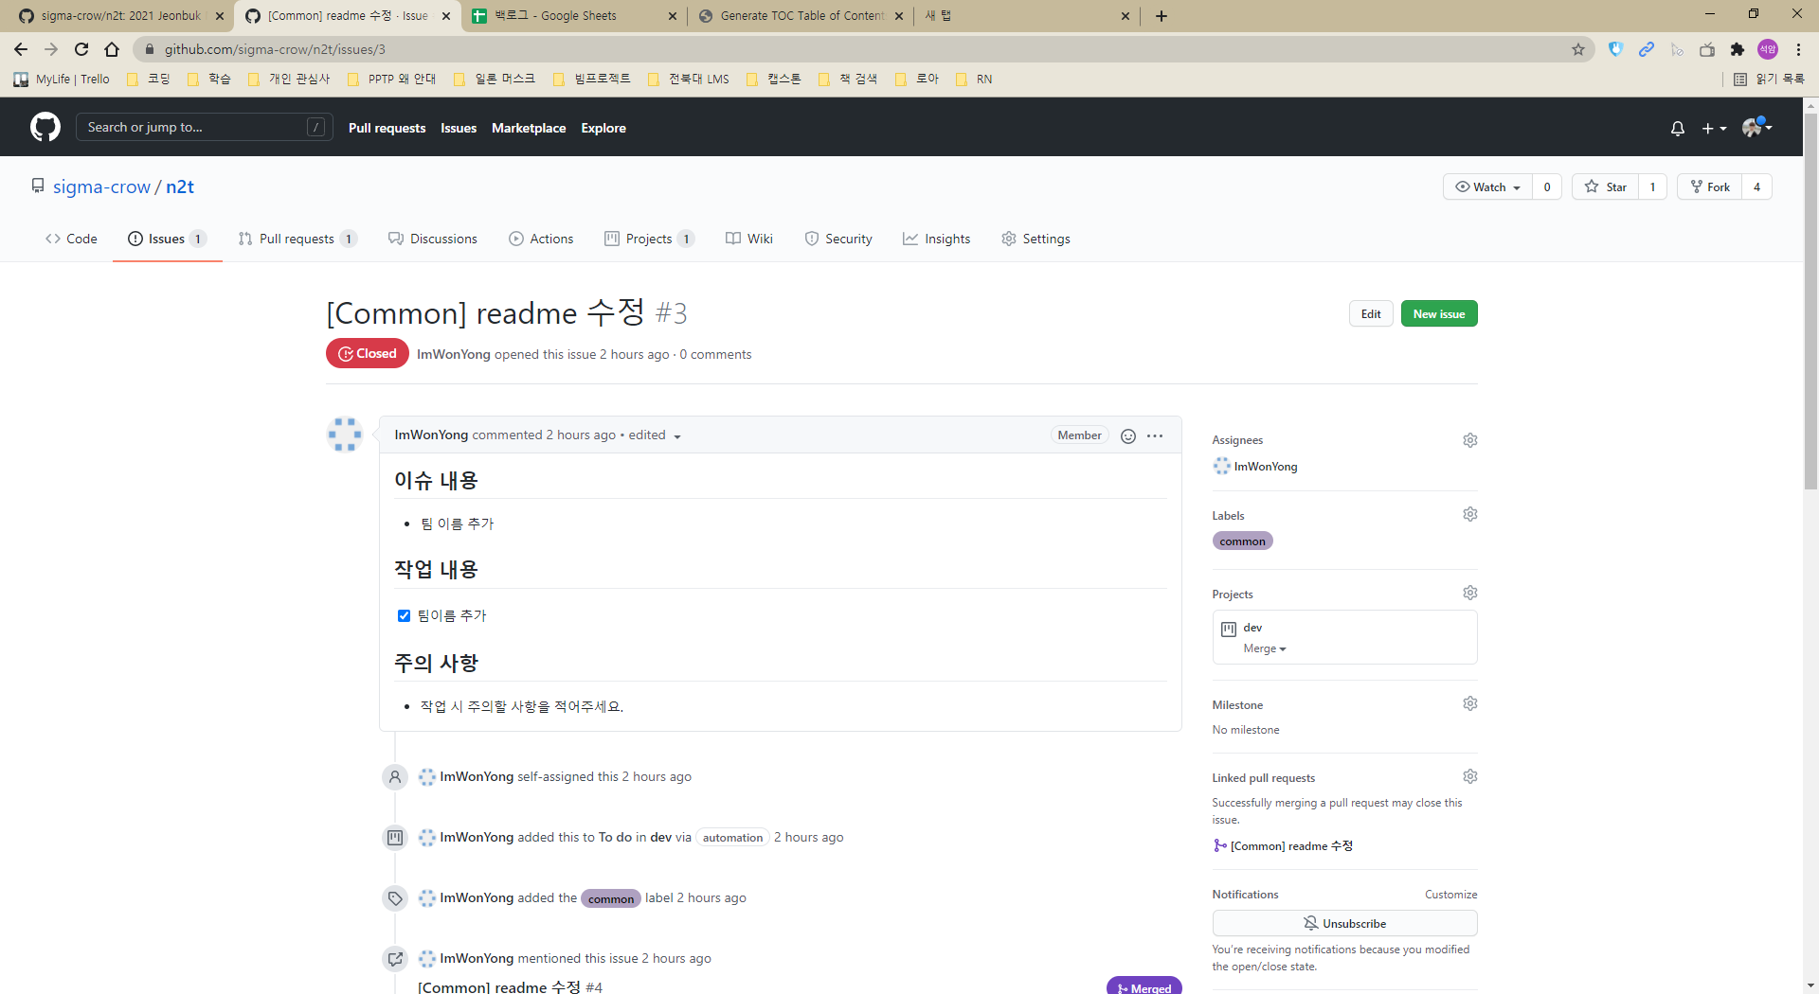Click the Linked pull requests gear icon

tap(1469, 776)
